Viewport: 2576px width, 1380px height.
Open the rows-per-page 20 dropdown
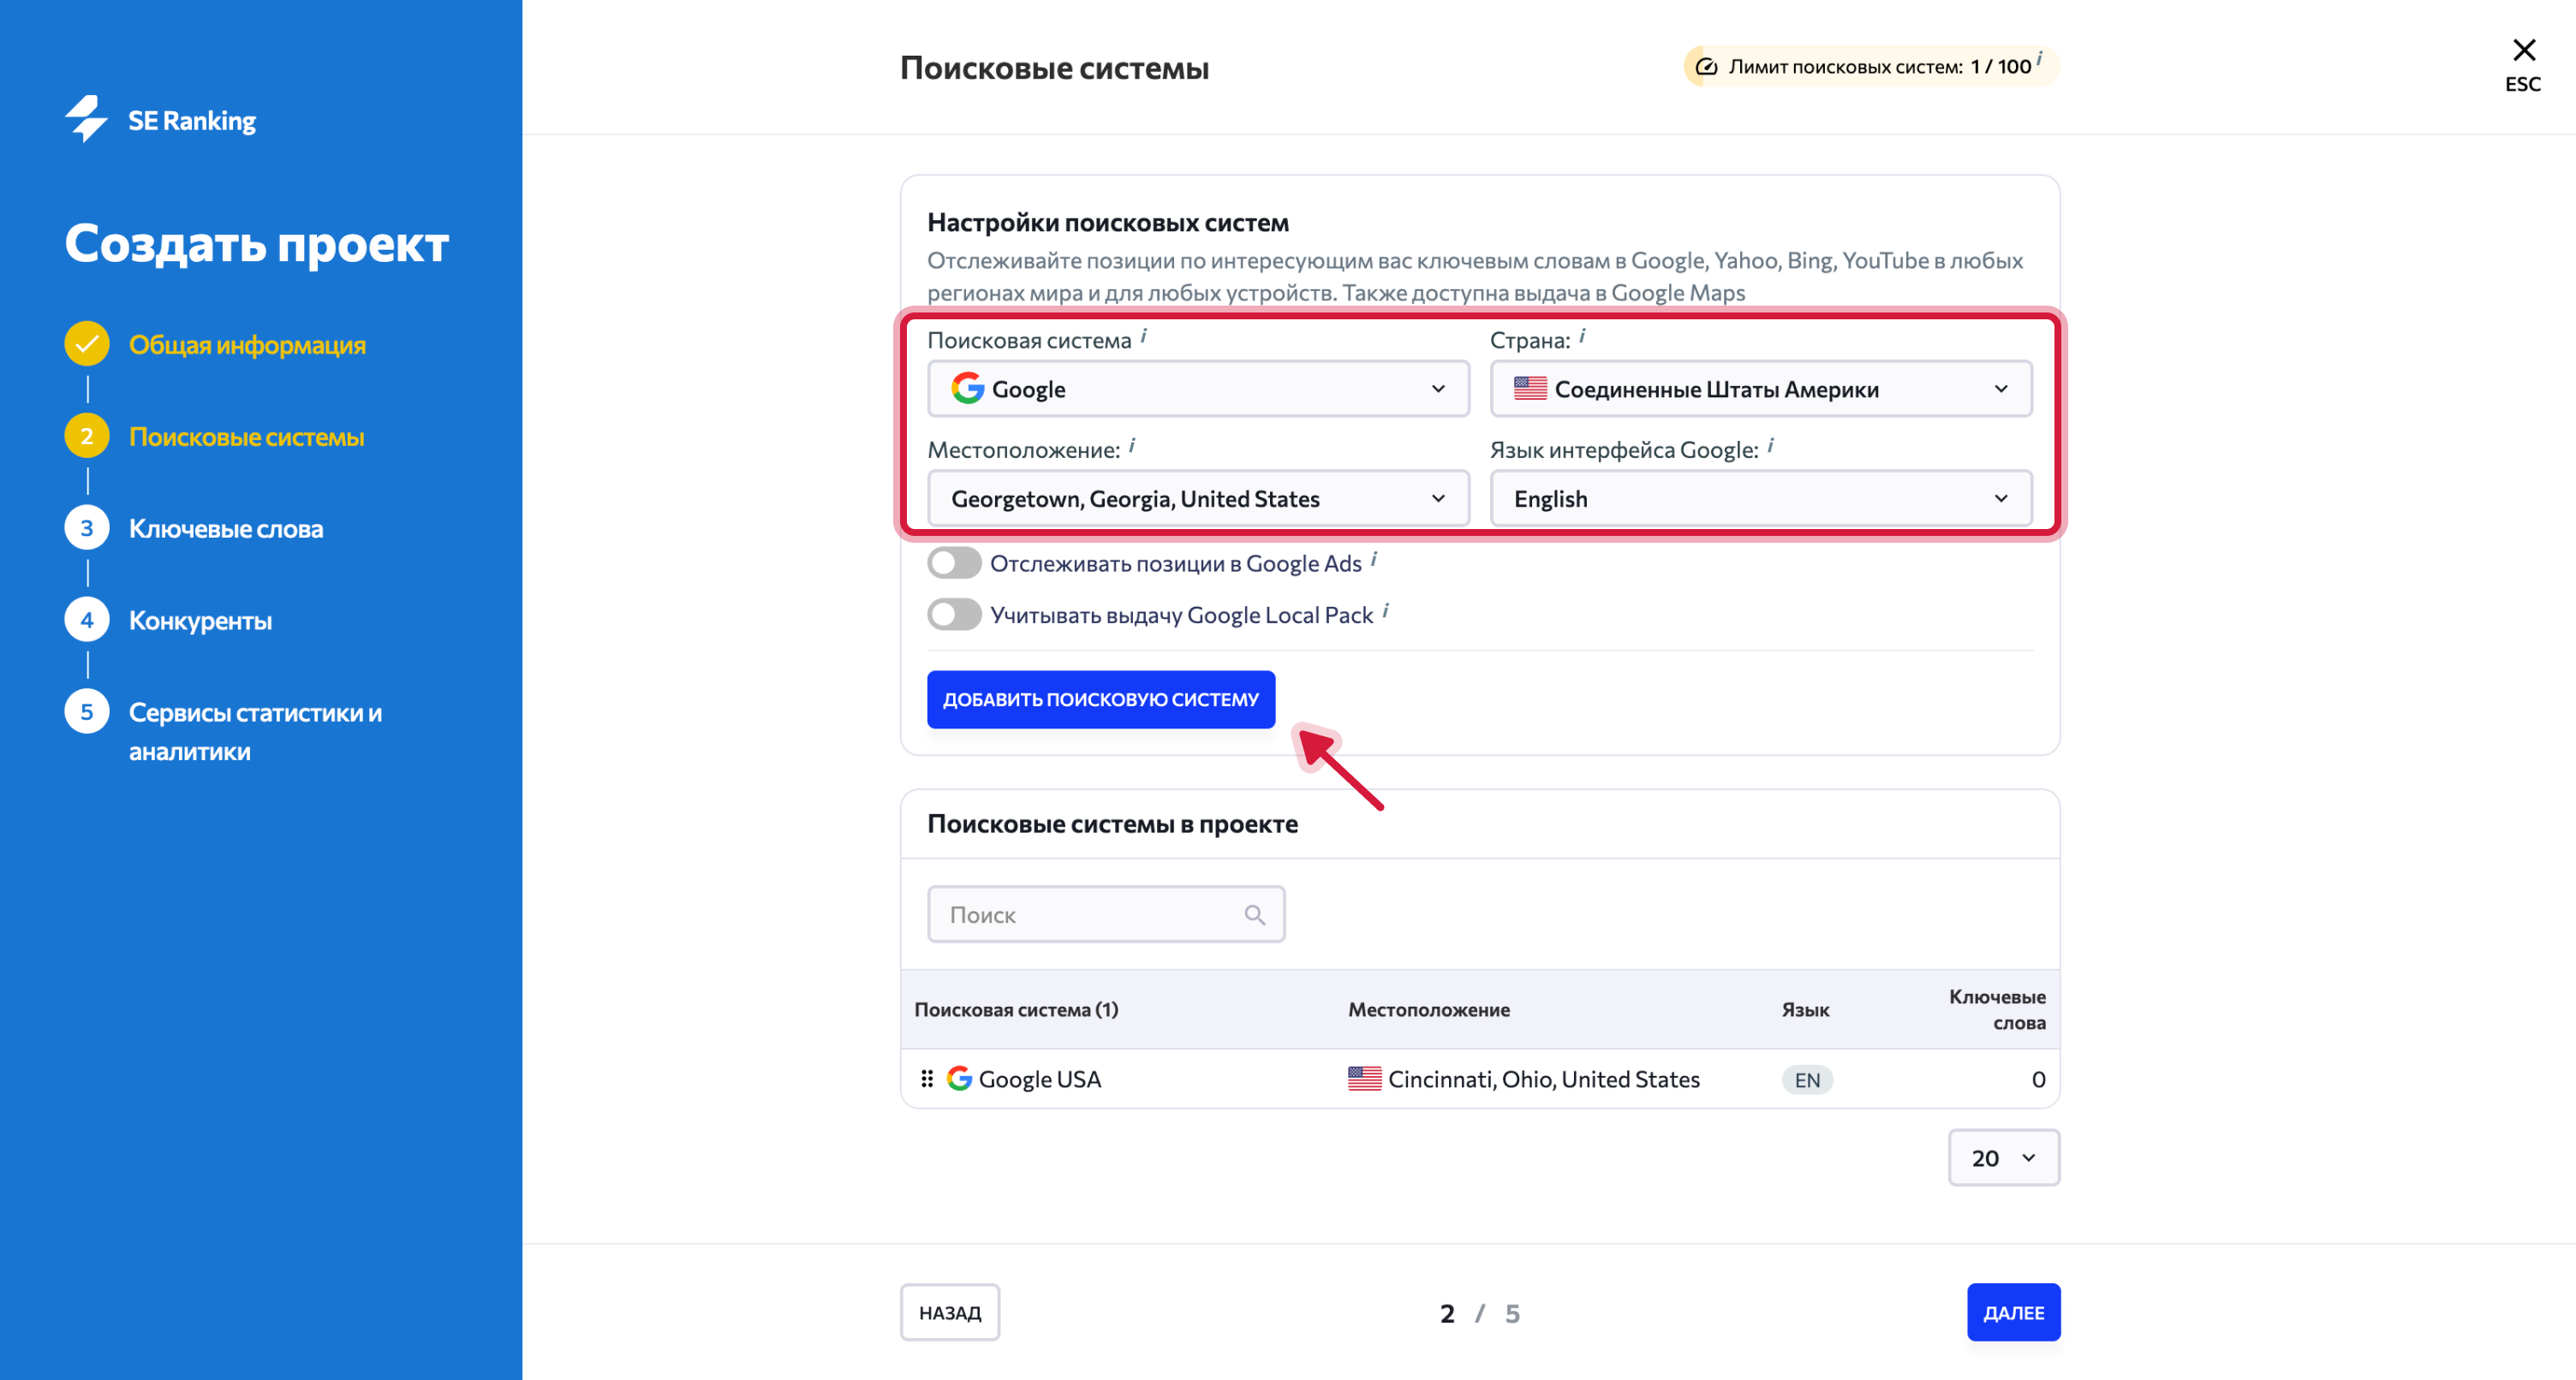point(2004,1158)
